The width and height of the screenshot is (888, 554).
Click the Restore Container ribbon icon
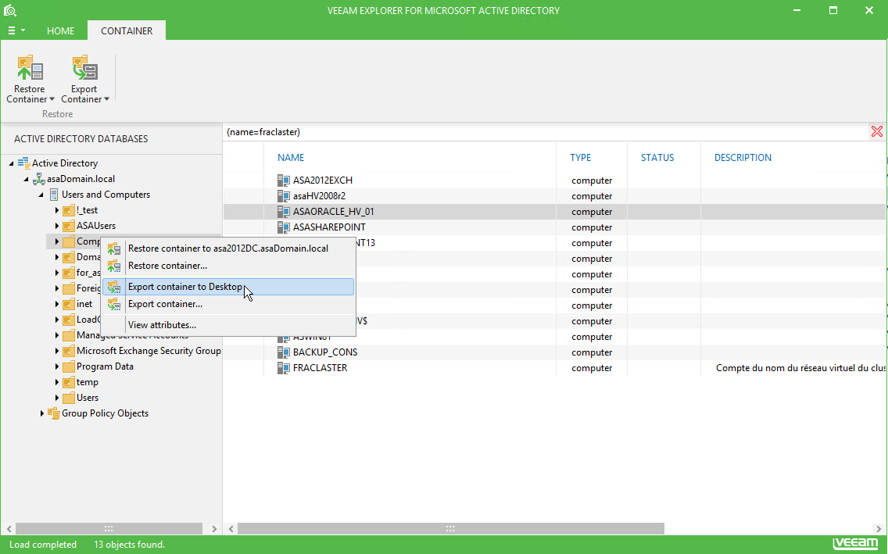click(x=30, y=68)
